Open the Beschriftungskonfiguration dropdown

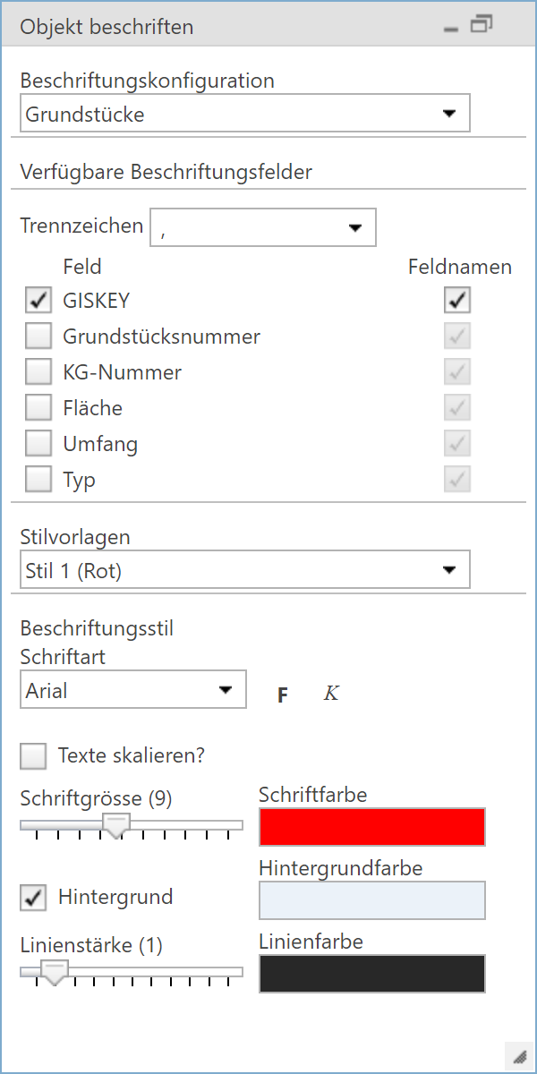(452, 113)
